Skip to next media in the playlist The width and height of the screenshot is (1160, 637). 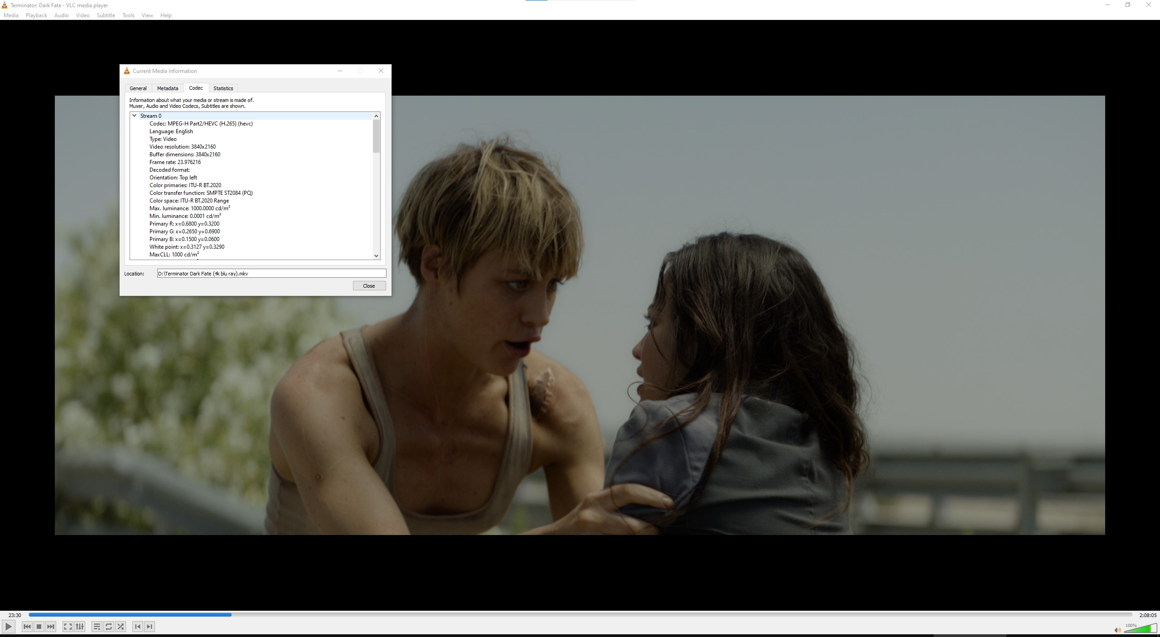(x=51, y=627)
